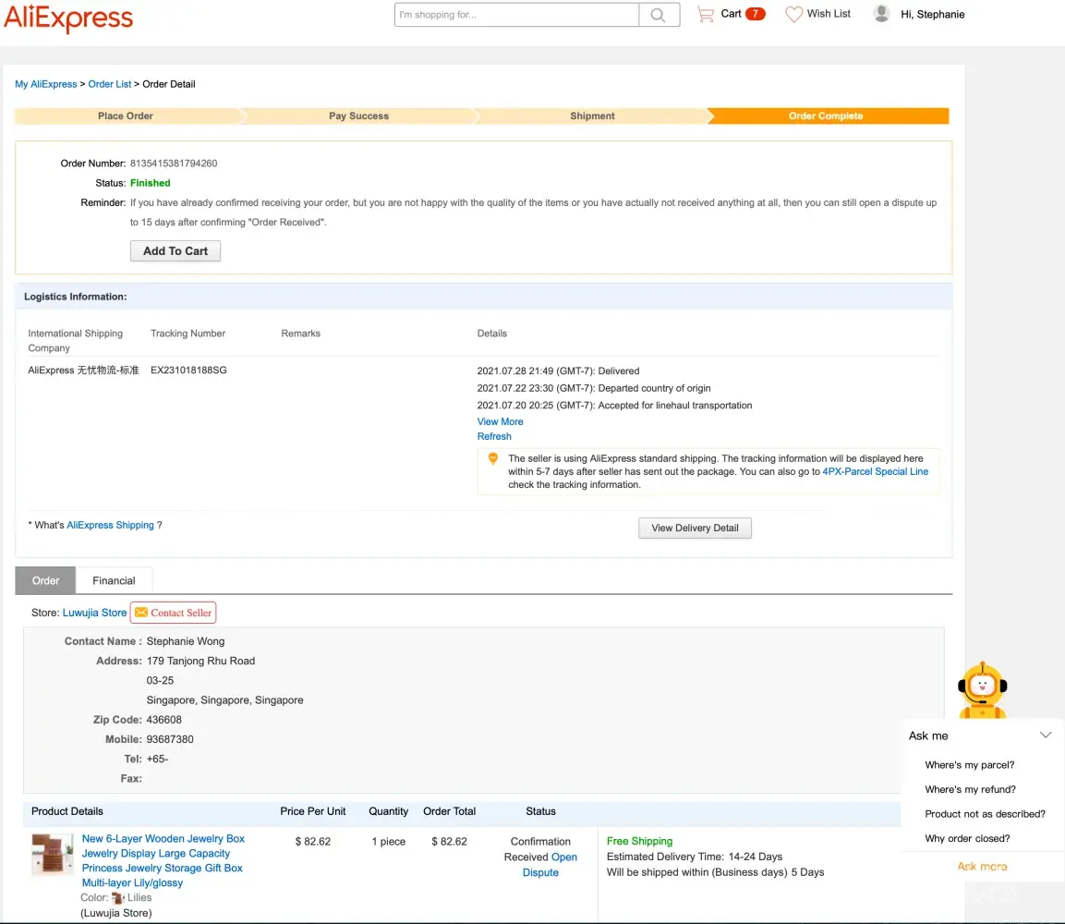Click the AliExpress logo

pyautogui.click(x=68, y=18)
